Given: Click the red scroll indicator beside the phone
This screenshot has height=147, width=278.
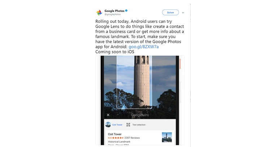Looking at the screenshot, I should [x=180, y=64].
